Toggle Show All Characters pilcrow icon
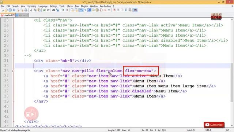 tap(85, 10)
